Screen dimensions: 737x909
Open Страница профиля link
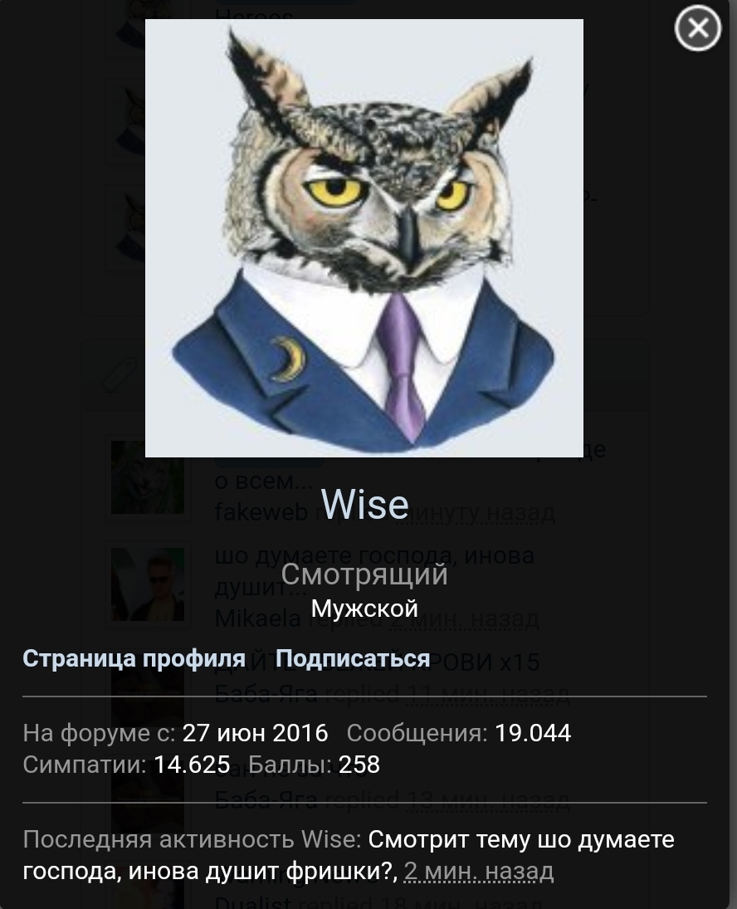click(134, 658)
